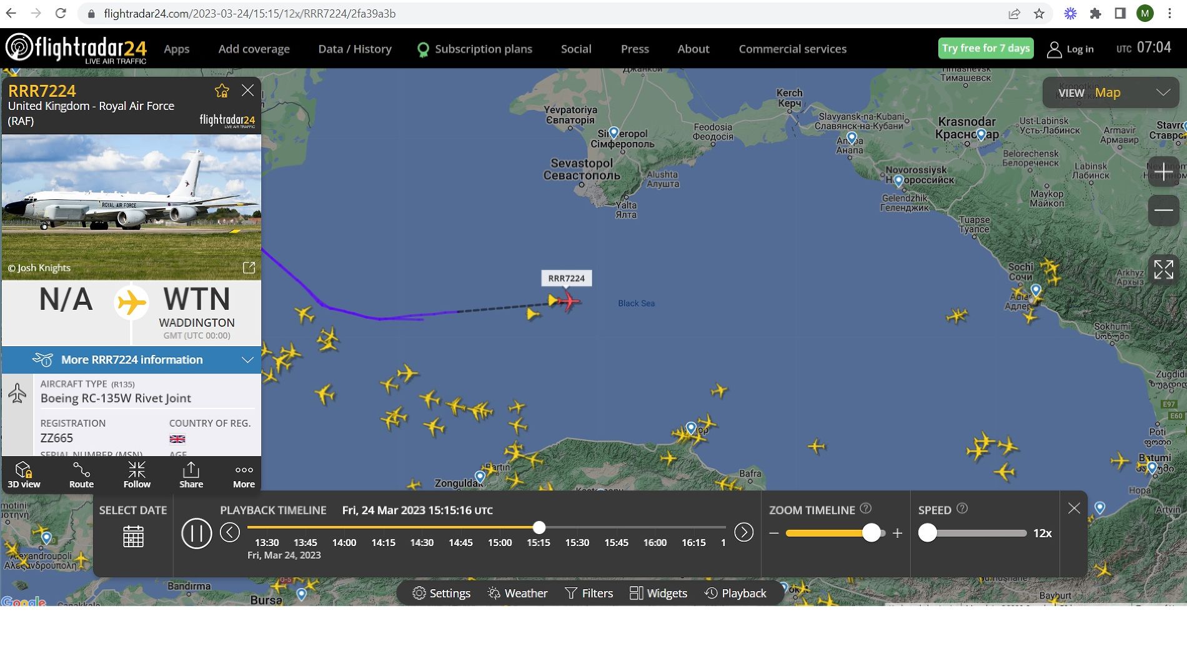Screen dimensions: 1187x671
Task: Open the Filters panel
Action: pos(589,593)
